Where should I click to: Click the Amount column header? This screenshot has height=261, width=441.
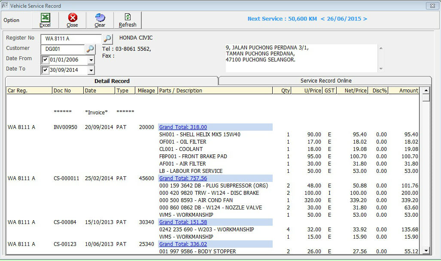(404, 91)
